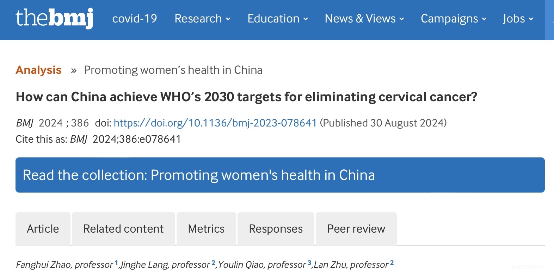Open the Promoting women's health breadcrumb
This screenshot has width=554, height=279.
[173, 70]
